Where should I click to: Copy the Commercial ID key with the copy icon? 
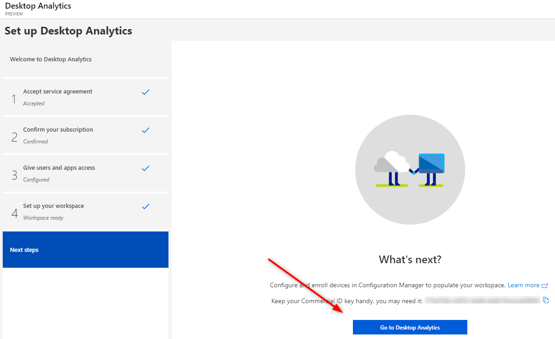(546, 300)
